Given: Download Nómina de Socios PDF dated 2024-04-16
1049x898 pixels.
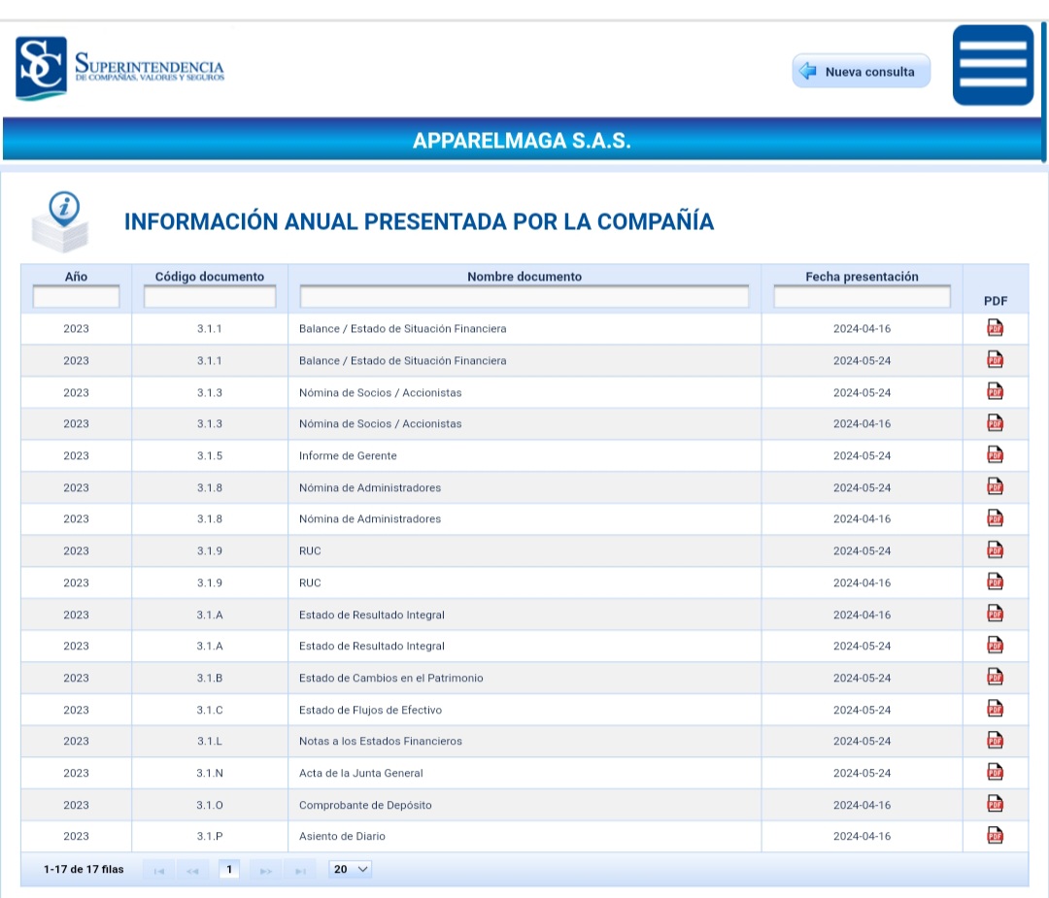Looking at the screenshot, I should 995,422.
